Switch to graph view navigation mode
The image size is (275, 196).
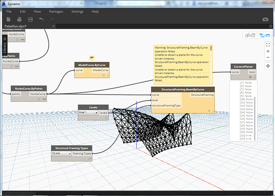click(264, 35)
